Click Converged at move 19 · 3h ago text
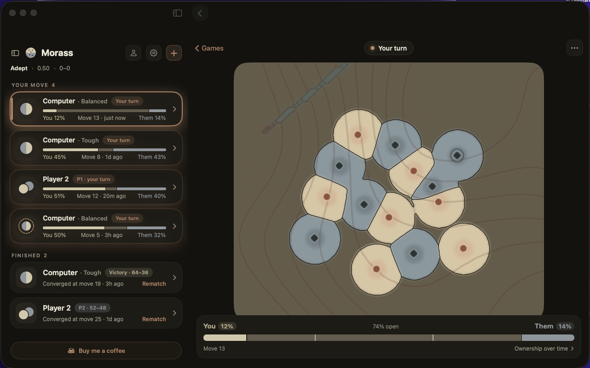Screen dimensions: 590x368 83,284
